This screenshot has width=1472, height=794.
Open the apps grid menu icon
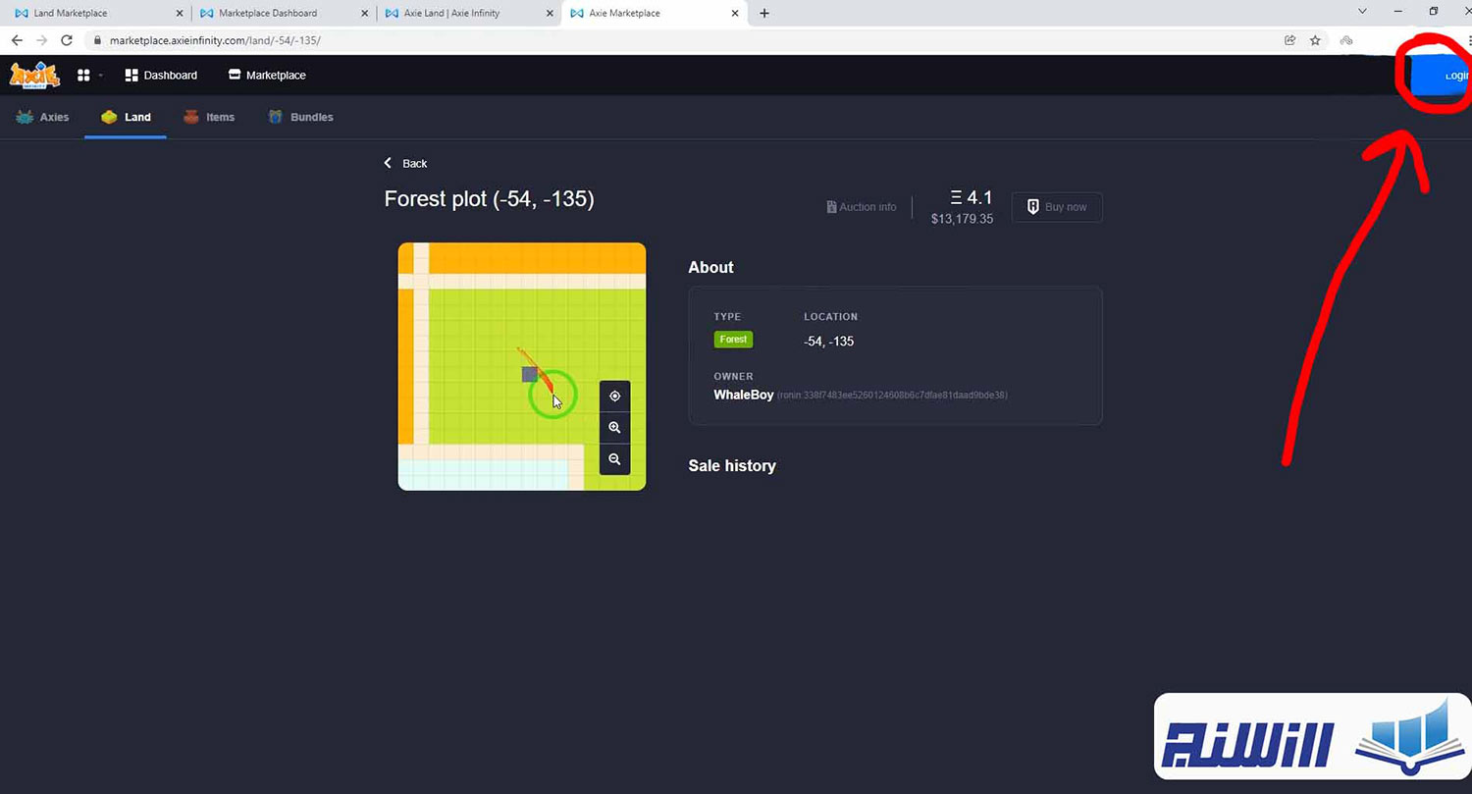[x=83, y=75]
